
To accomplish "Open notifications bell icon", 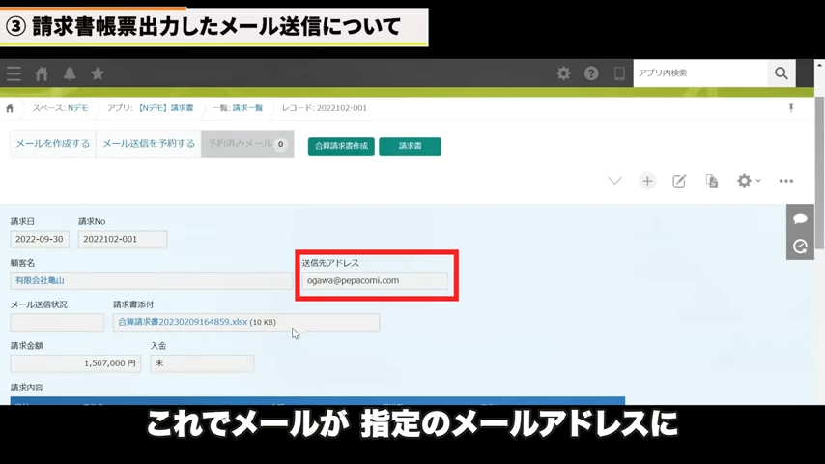I will pyautogui.click(x=70, y=73).
